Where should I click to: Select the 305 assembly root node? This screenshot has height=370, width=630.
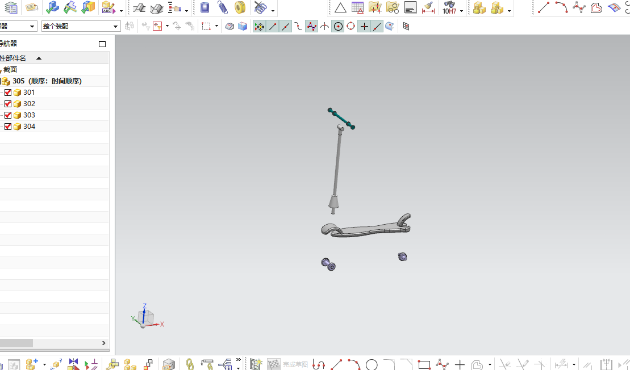point(47,81)
